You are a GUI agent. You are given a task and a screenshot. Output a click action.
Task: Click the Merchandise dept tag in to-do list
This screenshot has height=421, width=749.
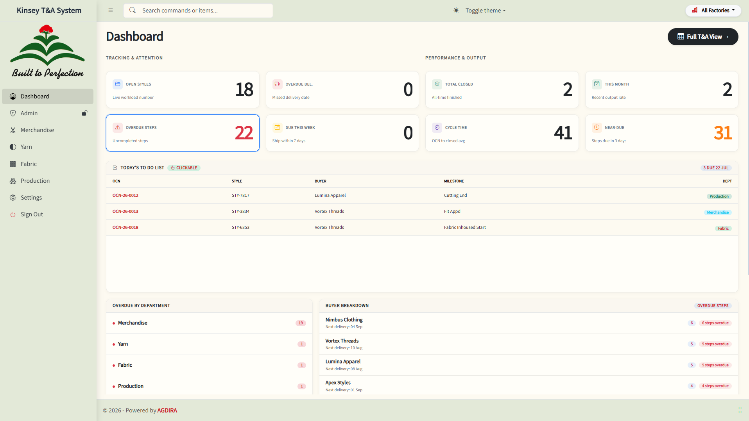pos(718,212)
